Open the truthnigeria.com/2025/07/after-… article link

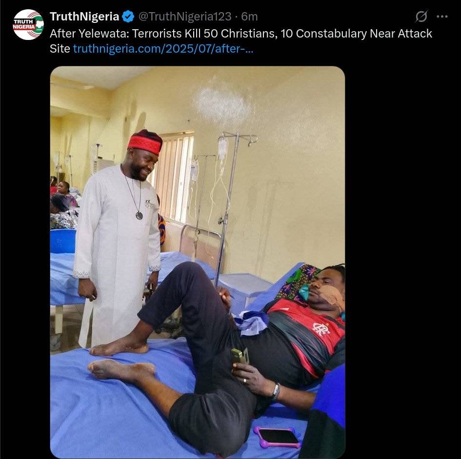pyautogui.click(x=163, y=48)
